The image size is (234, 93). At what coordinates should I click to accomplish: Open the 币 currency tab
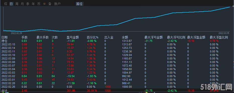point(39,4)
